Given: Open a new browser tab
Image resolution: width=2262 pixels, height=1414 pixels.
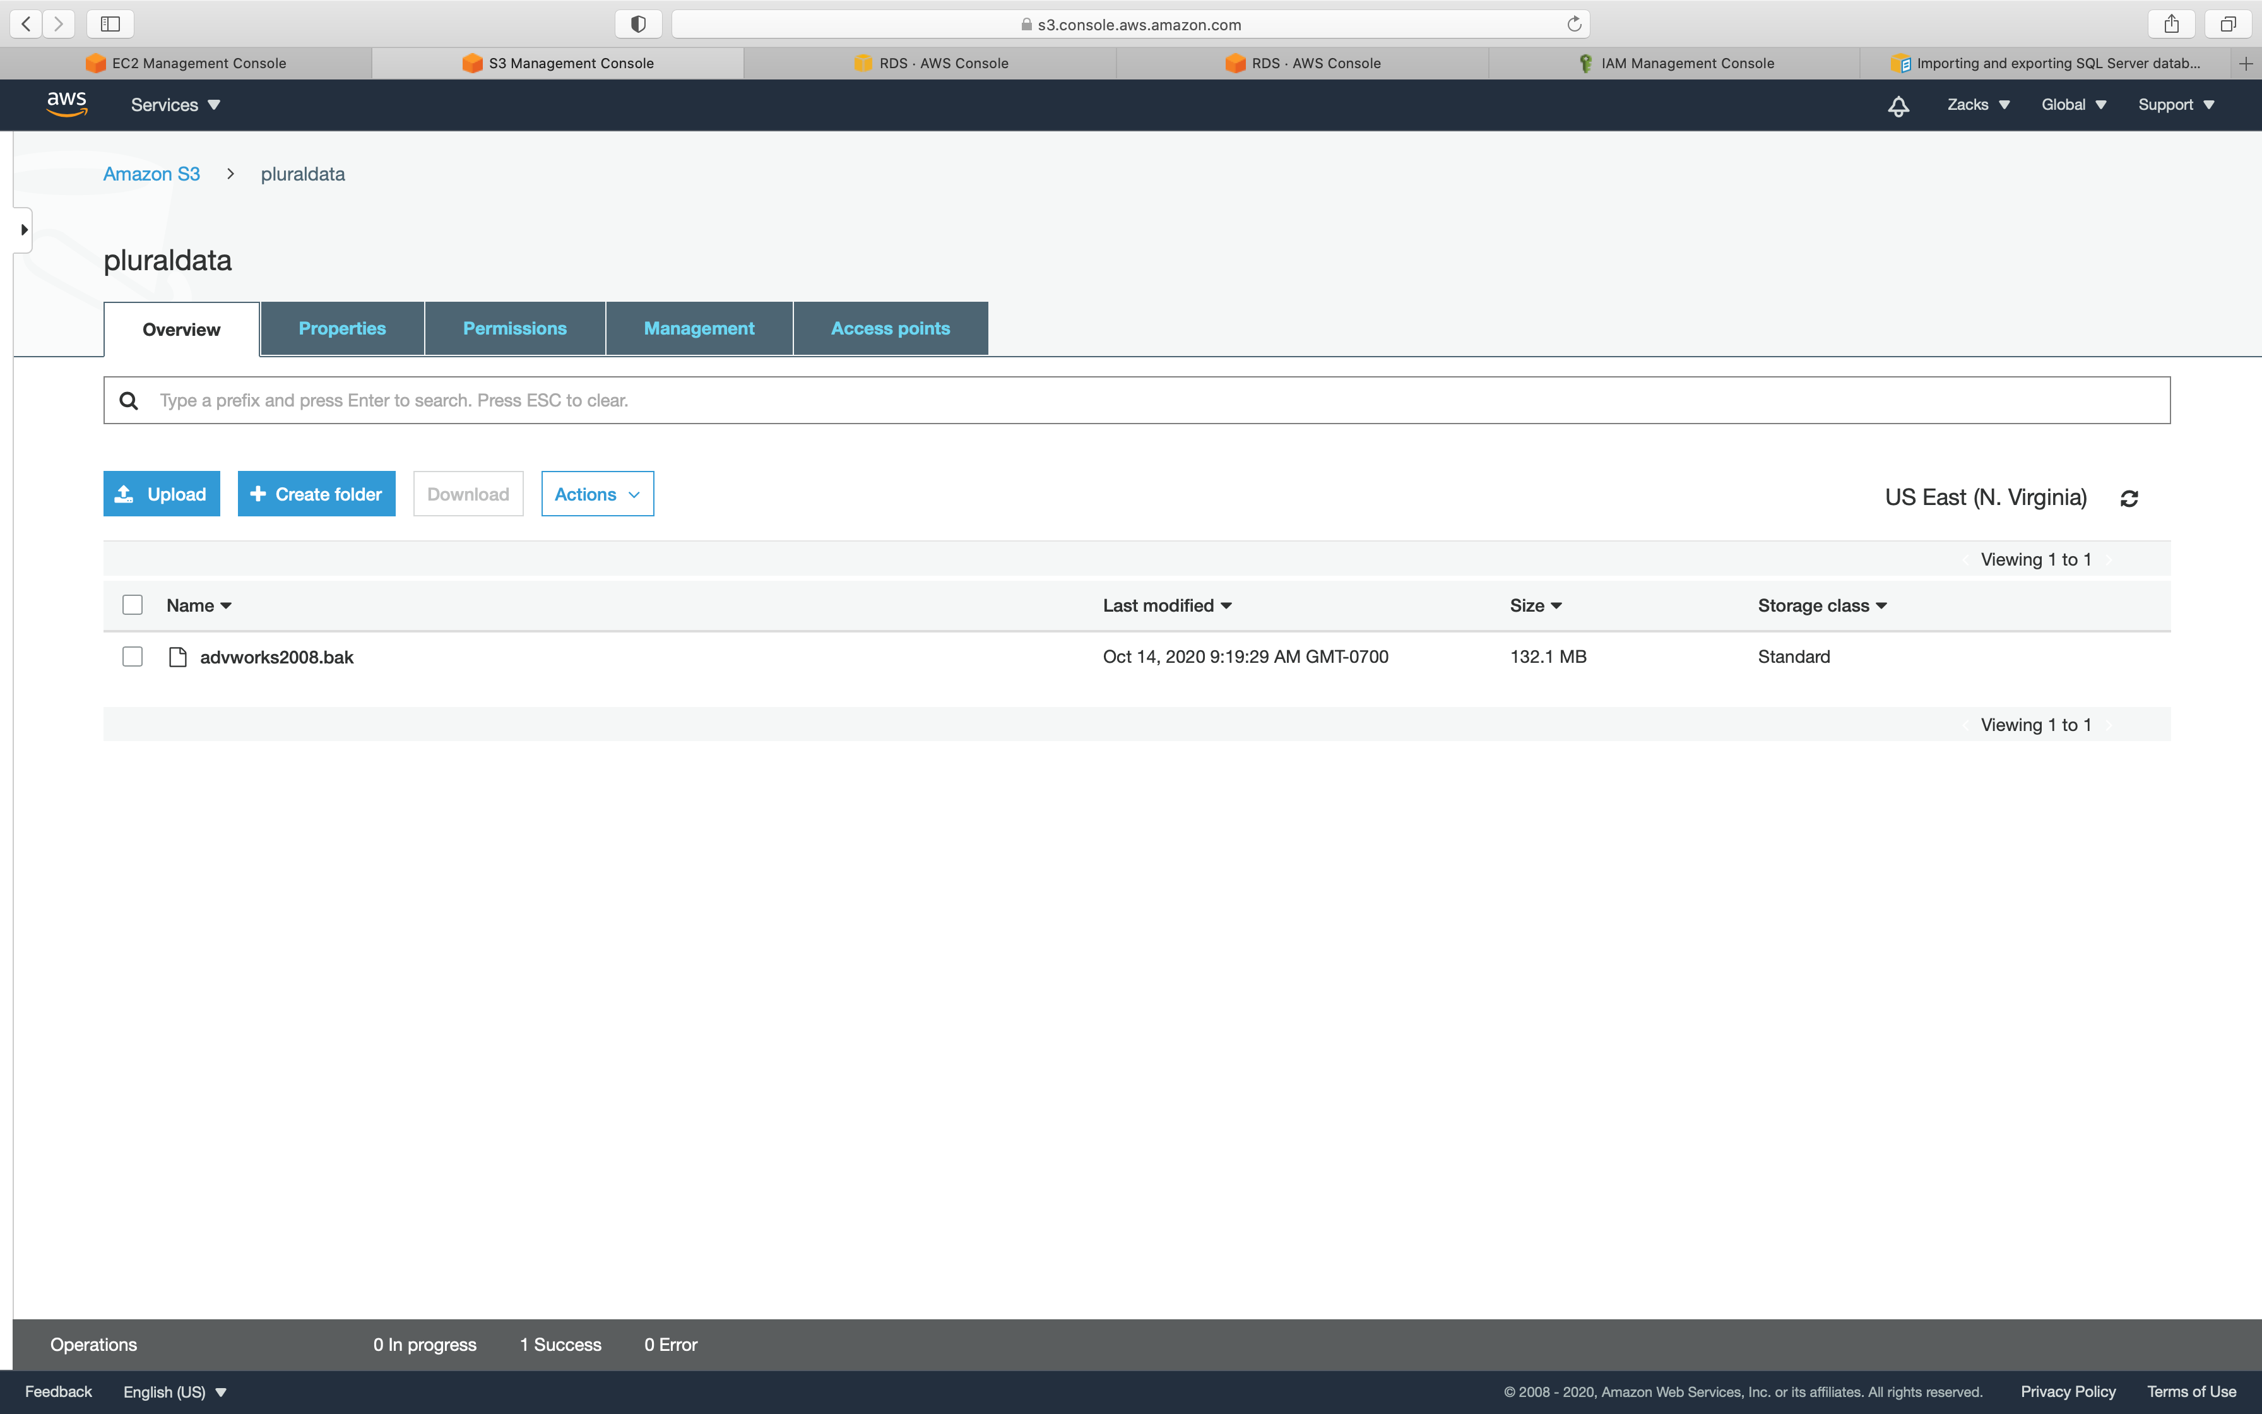Looking at the screenshot, I should click(x=2245, y=64).
